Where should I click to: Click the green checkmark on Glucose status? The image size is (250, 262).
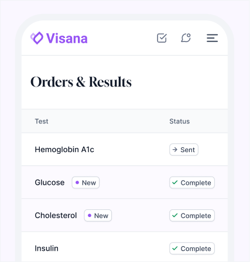pyautogui.click(x=175, y=182)
